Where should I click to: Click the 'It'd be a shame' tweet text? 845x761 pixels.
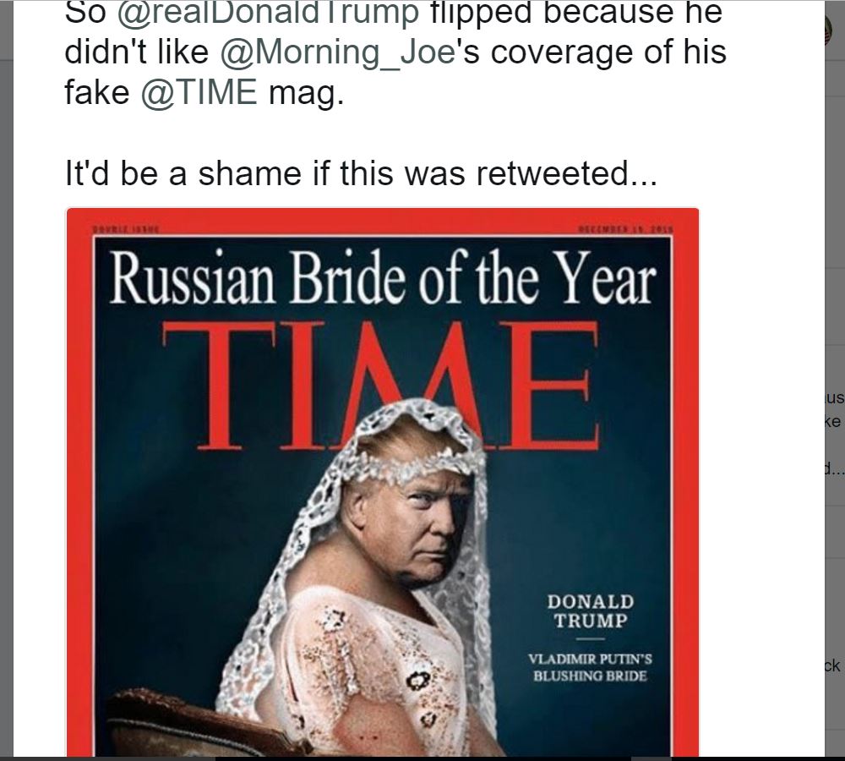point(361,173)
